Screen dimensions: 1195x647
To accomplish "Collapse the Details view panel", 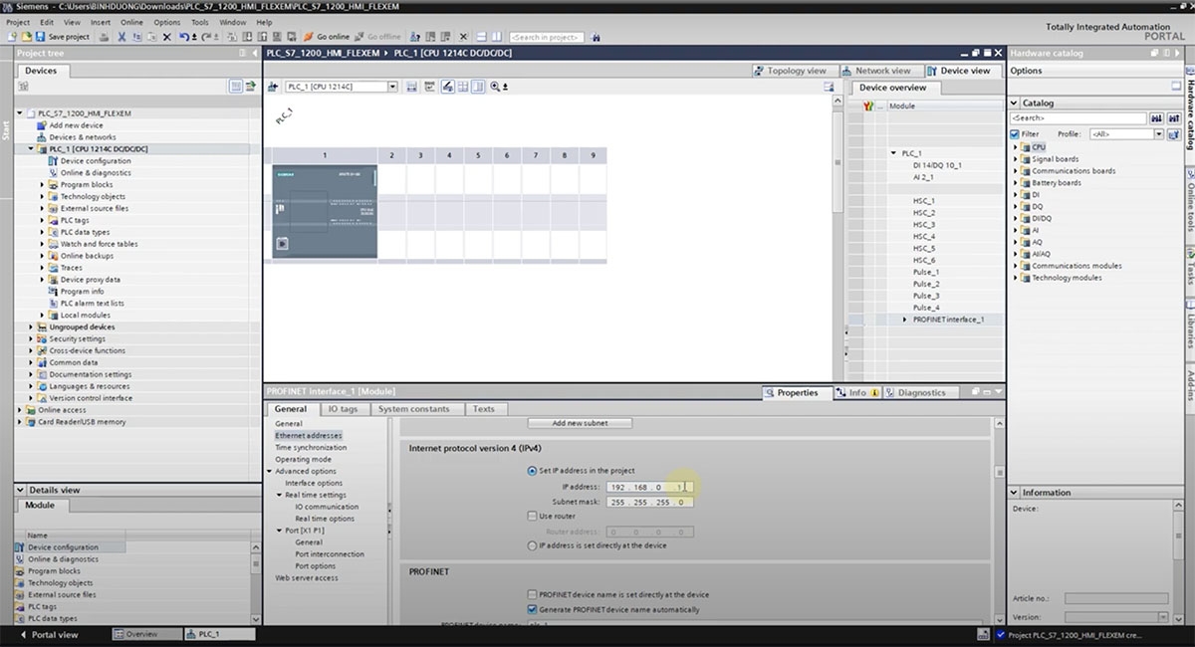I will tap(19, 490).
